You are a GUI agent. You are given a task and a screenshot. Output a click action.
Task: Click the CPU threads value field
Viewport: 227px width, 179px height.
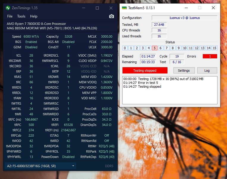click(x=159, y=30)
